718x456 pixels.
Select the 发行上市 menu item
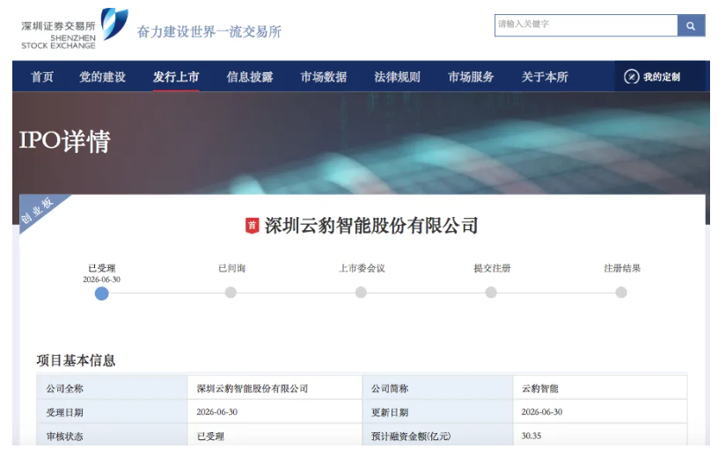coord(176,76)
